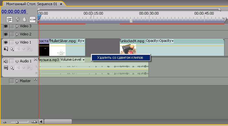Click the work area bar center grip
Image resolution: width=228 pixels, height=126 pixels.
click(131, 21)
